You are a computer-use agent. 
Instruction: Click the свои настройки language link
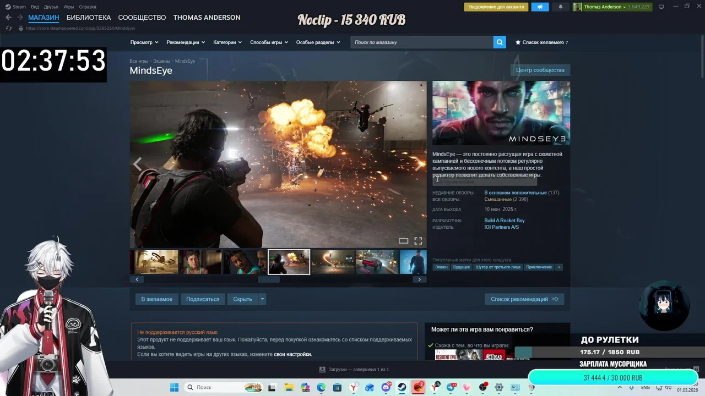(292, 354)
